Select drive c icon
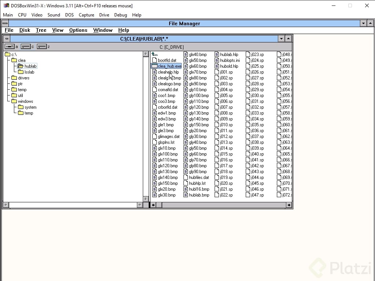375x281 pixels. point(26,46)
